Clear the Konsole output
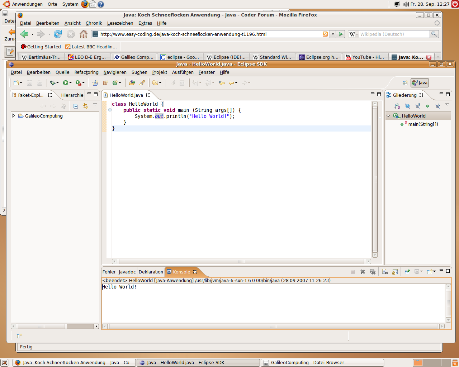The height and width of the screenshot is (367, 459). click(x=385, y=272)
